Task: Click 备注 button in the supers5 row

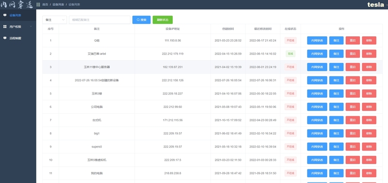Action: (x=336, y=147)
